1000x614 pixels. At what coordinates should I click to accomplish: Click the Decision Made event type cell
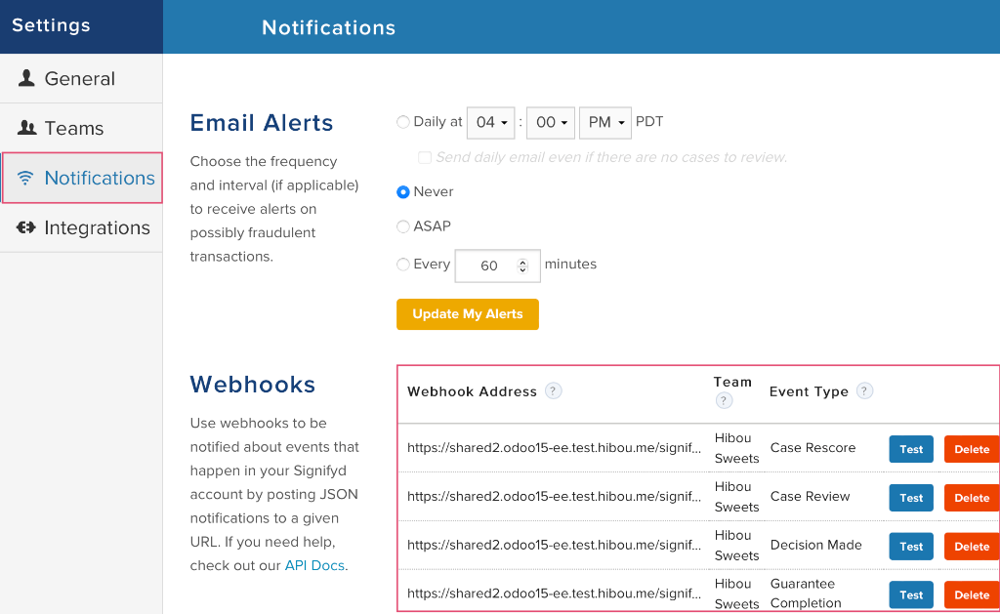point(816,545)
